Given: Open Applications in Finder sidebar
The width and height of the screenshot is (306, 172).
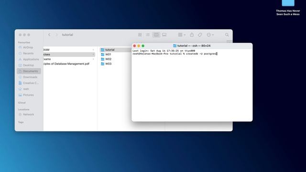Looking at the screenshot, I should [29, 59].
